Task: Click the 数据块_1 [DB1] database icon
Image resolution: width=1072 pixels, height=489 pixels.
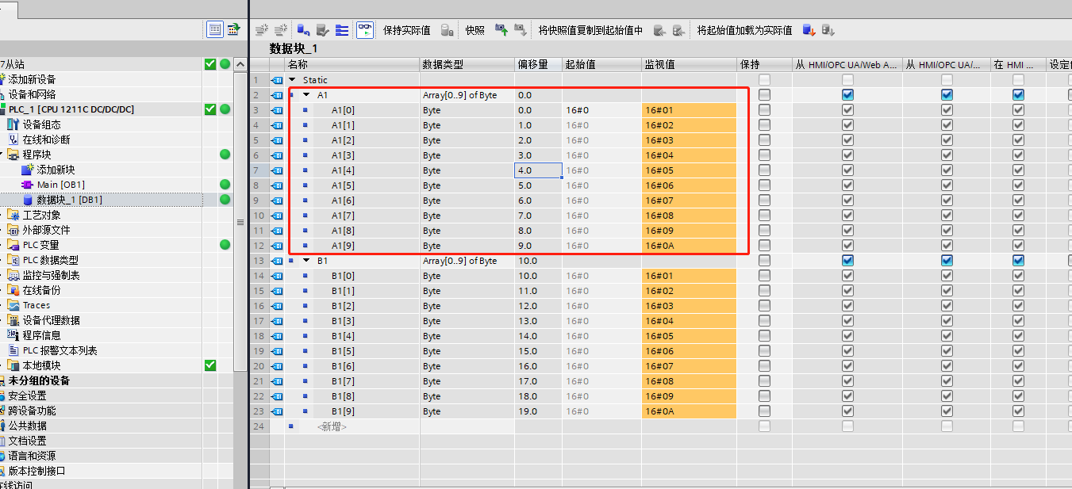Action: pos(28,200)
